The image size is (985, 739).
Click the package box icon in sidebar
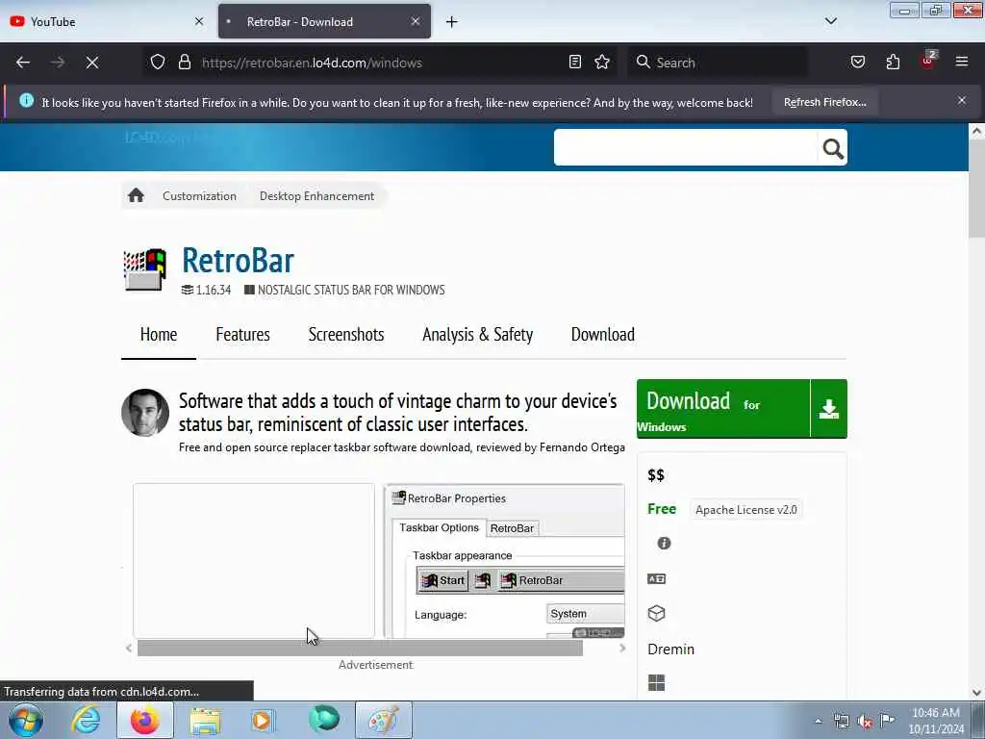(x=656, y=613)
